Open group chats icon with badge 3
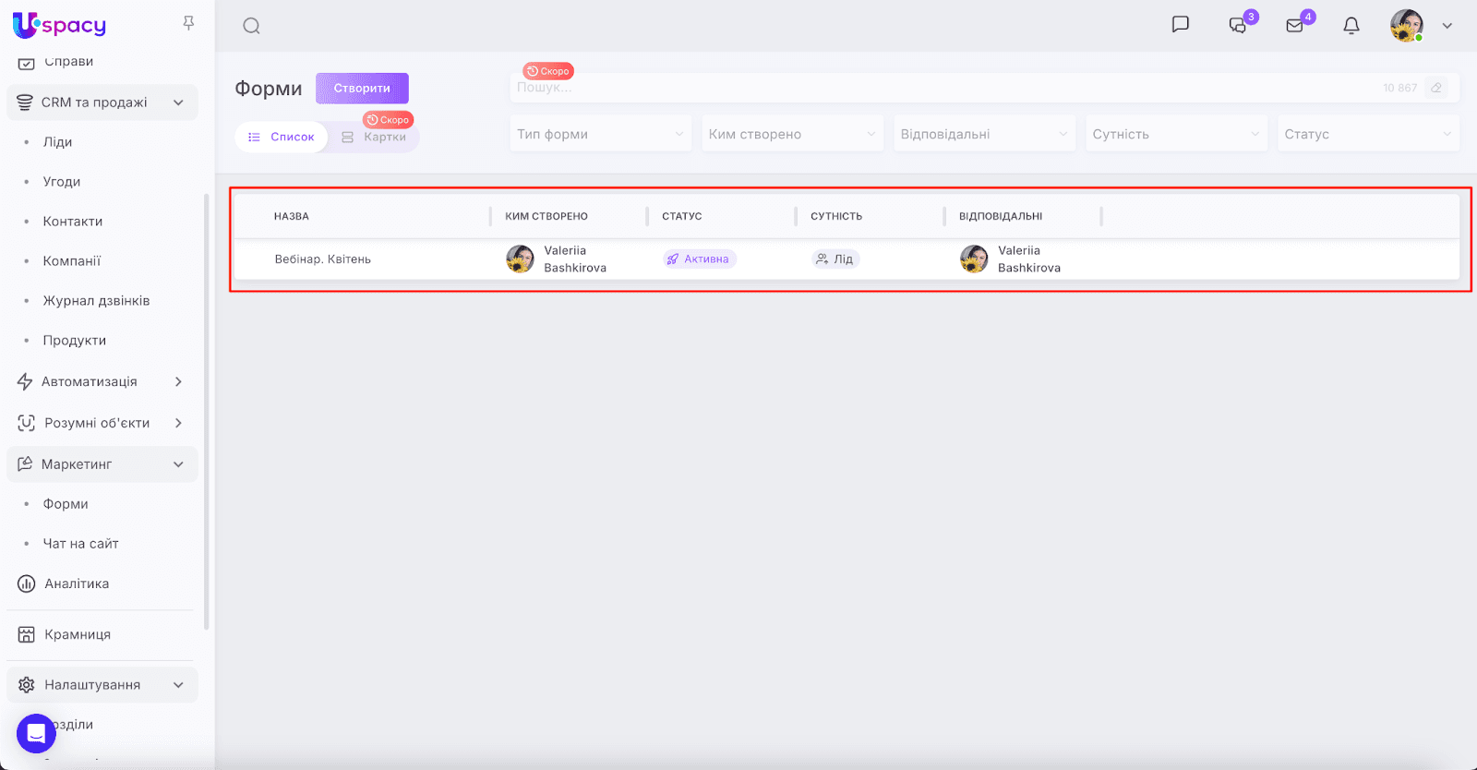The width and height of the screenshot is (1477, 770). click(1238, 25)
